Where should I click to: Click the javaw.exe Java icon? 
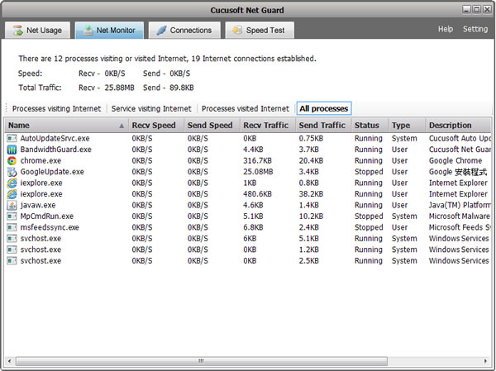click(x=12, y=205)
